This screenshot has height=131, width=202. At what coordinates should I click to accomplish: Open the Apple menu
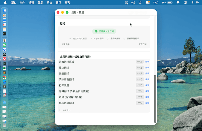point(5,3)
